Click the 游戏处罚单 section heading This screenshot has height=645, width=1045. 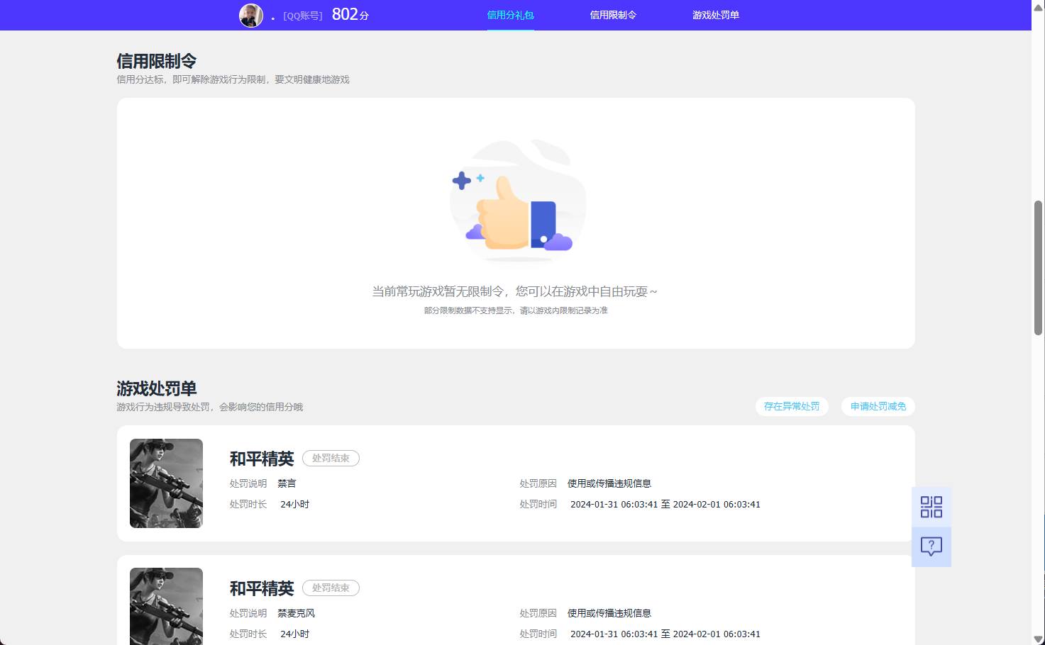click(x=157, y=388)
